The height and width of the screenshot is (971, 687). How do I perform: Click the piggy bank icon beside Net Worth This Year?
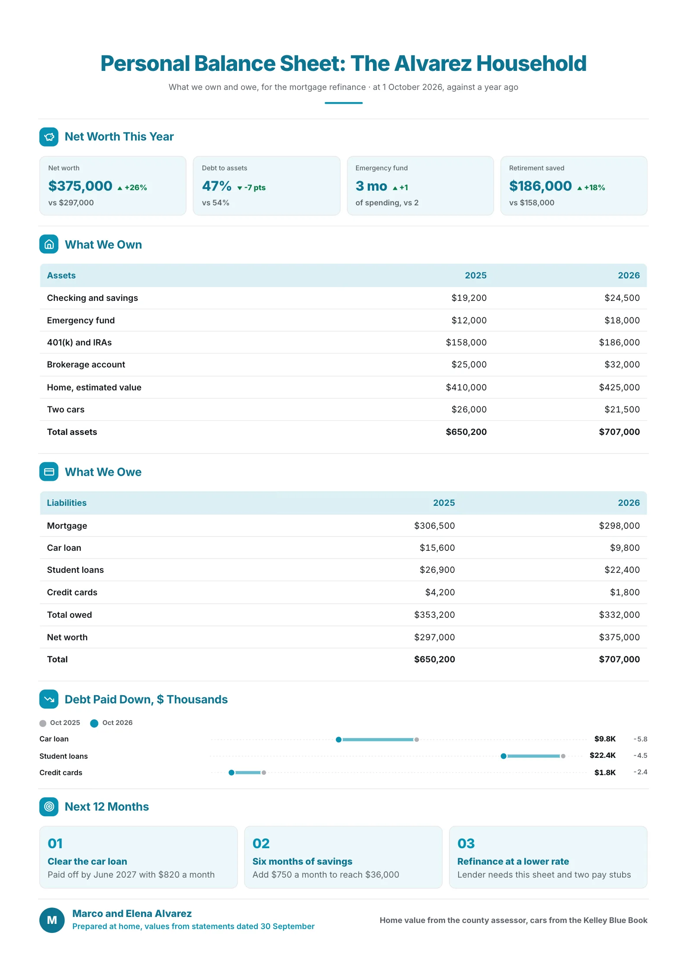(49, 137)
